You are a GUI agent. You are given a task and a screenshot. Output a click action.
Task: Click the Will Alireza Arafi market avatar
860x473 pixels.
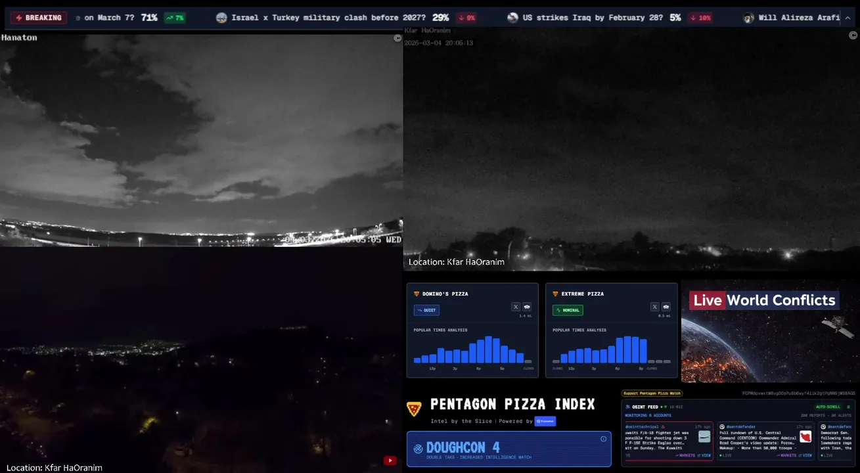click(x=748, y=18)
